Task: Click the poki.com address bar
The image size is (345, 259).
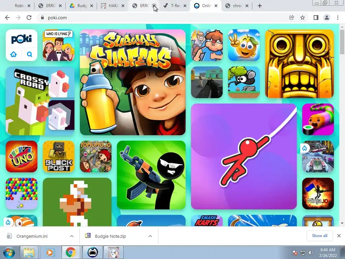Action: (163, 18)
